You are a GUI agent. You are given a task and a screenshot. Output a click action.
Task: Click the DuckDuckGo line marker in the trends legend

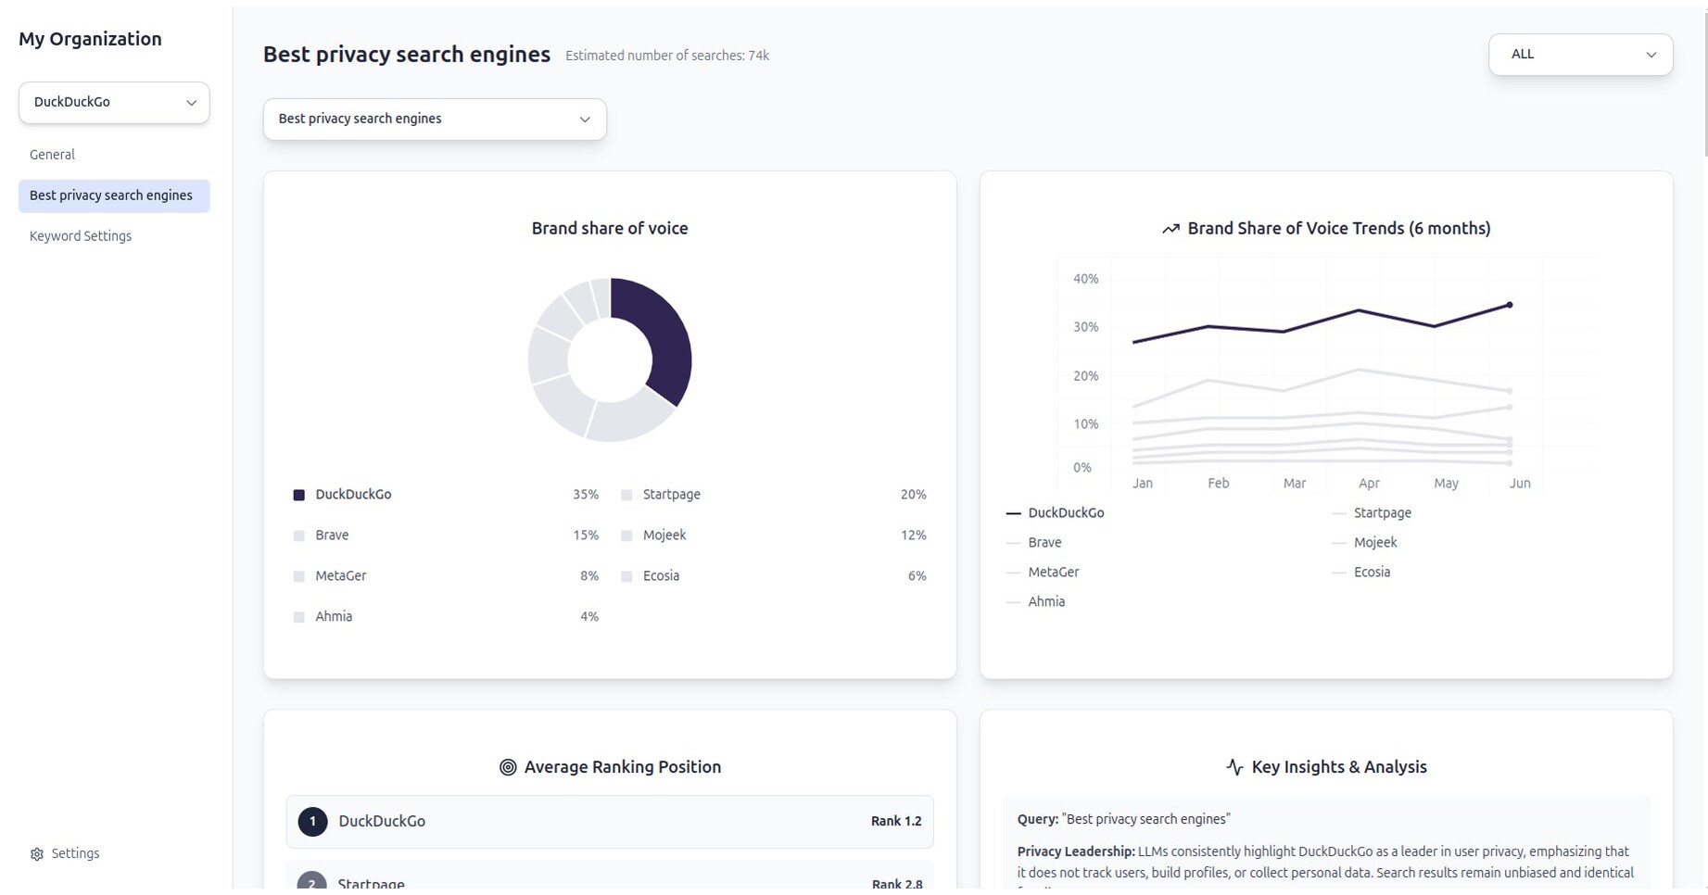pos(1013,512)
